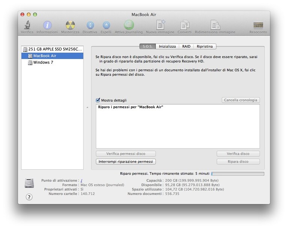Open the Informazioni info icon
Screen dimensions: 288x229
click(x=47, y=25)
